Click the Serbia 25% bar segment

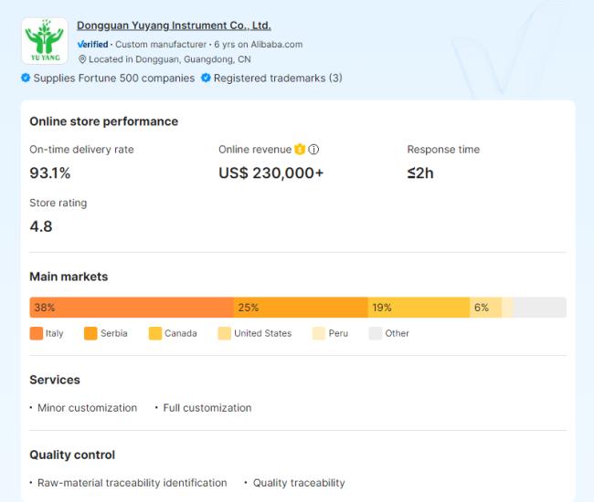click(301, 308)
